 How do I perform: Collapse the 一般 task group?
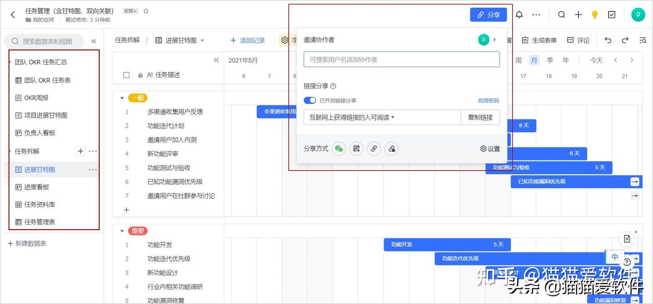122,97
